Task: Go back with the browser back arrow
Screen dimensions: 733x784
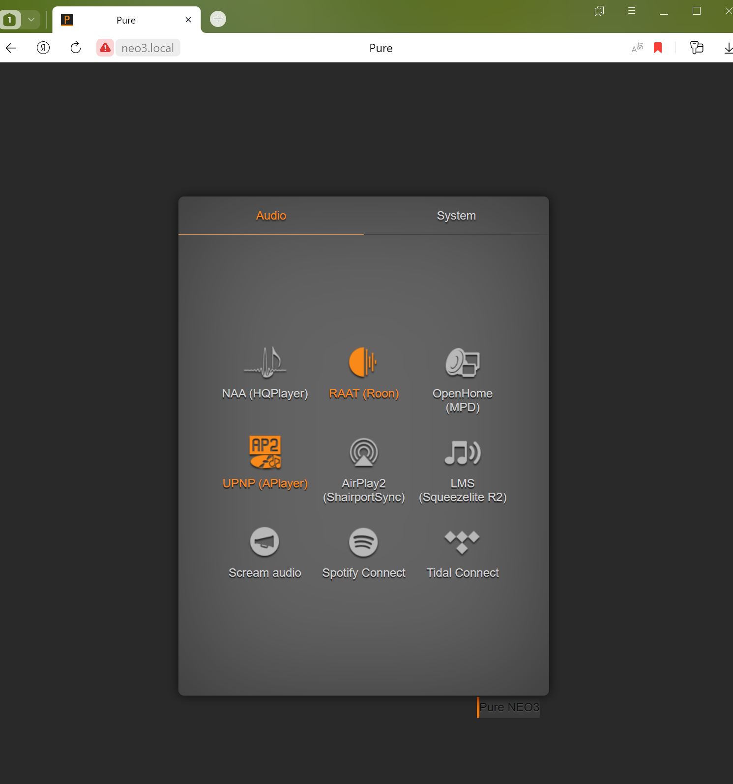Action: click(11, 48)
